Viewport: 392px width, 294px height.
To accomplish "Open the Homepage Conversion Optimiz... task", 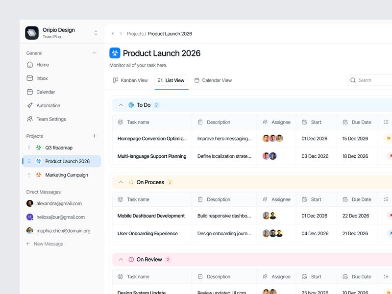I will coord(152,139).
